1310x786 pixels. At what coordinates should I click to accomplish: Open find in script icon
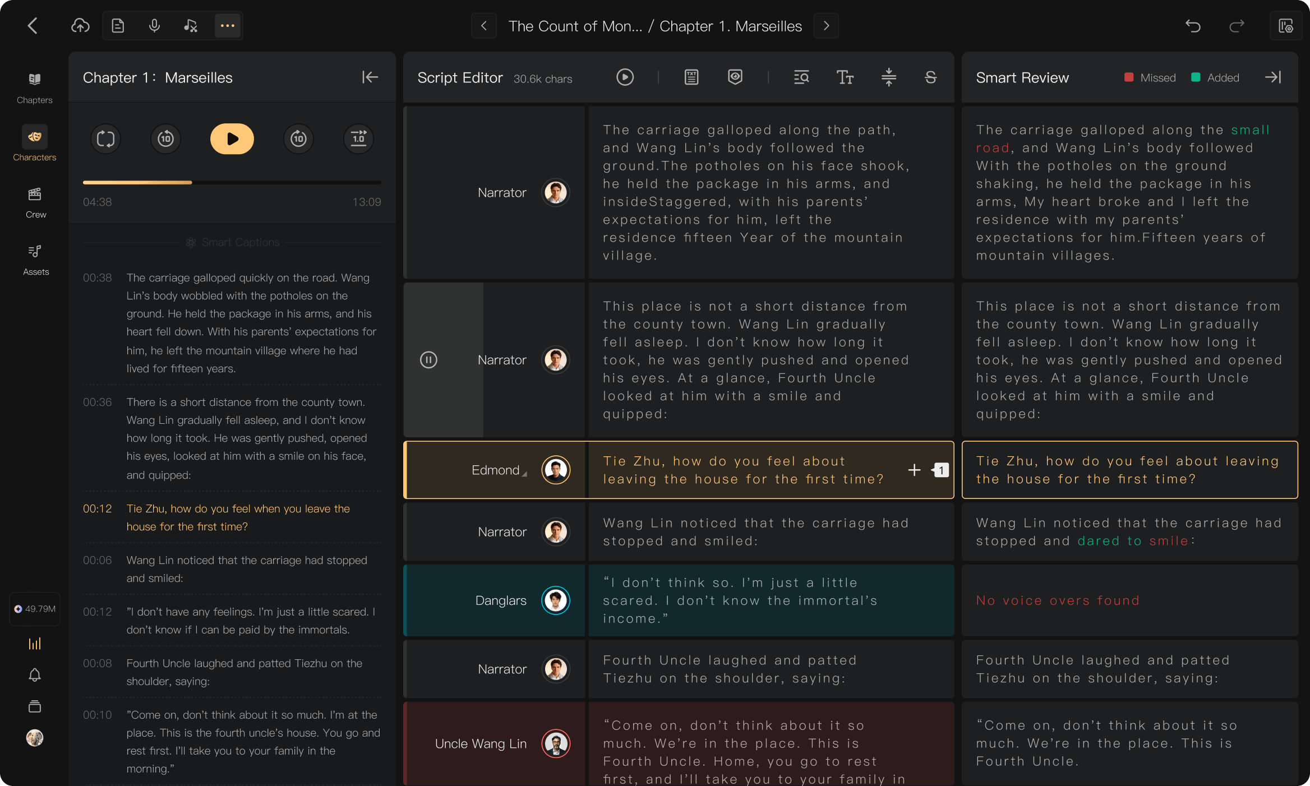[801, 77]
